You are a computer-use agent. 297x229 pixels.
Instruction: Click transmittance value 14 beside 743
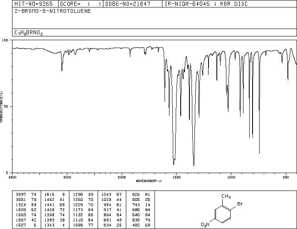(x=148, y=205)
